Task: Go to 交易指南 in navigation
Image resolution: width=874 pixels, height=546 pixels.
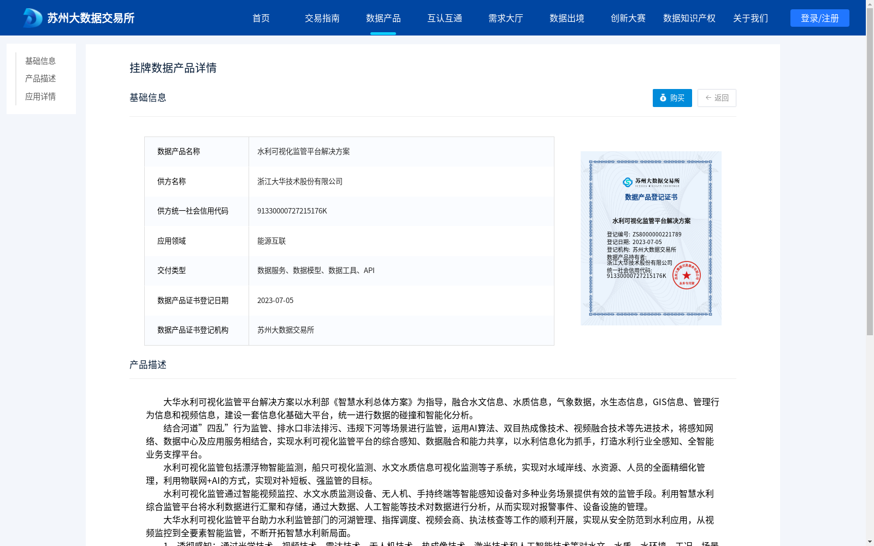Action: pyautogui.click(x=322, y=18)
